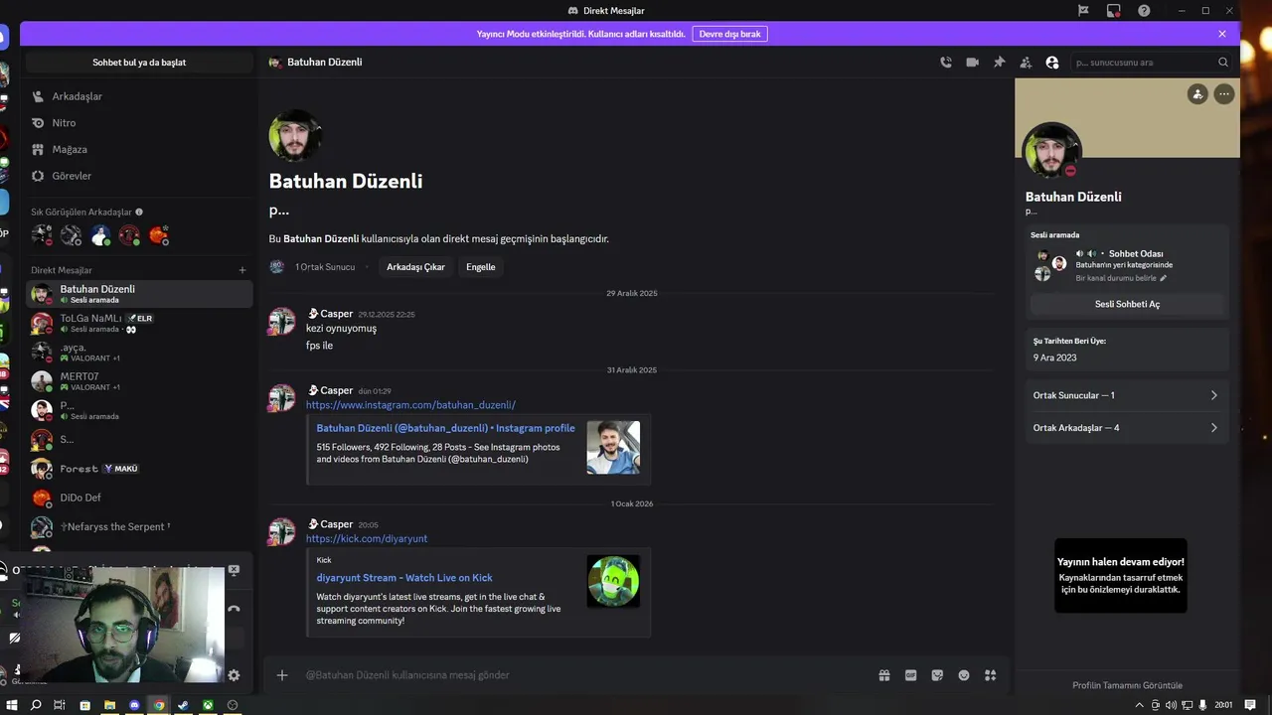Open the sticker picker
Screen dimensions: 1272x715
tap(937, 675)
